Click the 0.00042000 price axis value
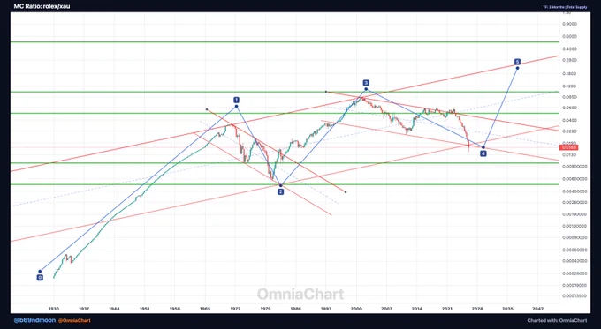Viewport: 601px width, 329px height. pyautogui.click(x=574, y=261)
